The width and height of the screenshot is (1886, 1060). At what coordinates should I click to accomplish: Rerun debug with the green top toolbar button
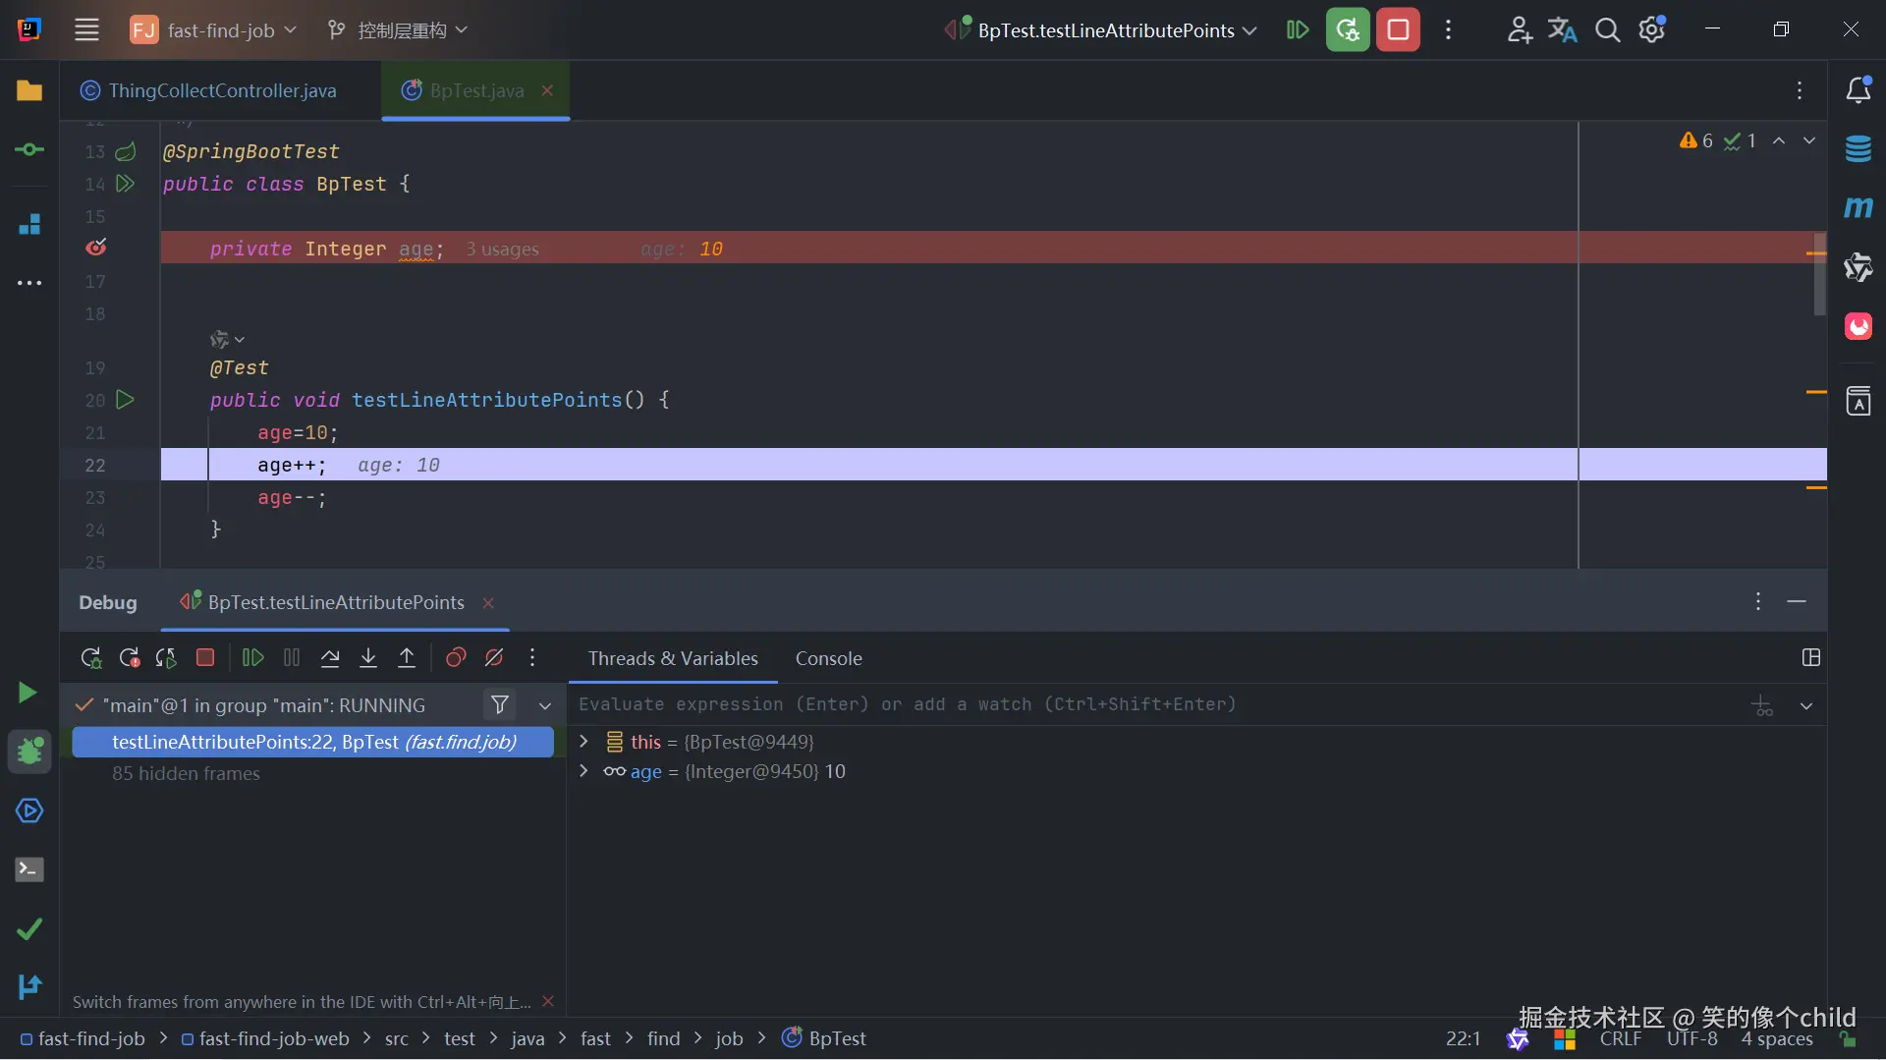tap(1348, 29)
